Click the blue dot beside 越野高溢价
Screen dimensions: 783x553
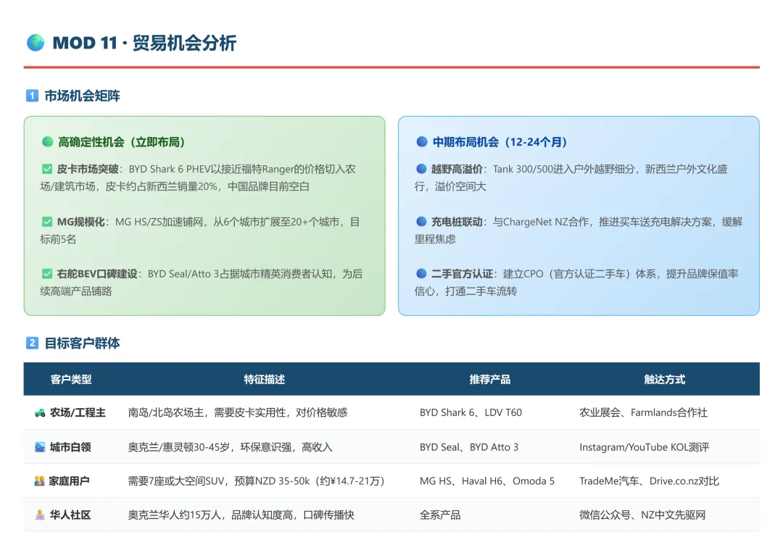pos(421,169)
